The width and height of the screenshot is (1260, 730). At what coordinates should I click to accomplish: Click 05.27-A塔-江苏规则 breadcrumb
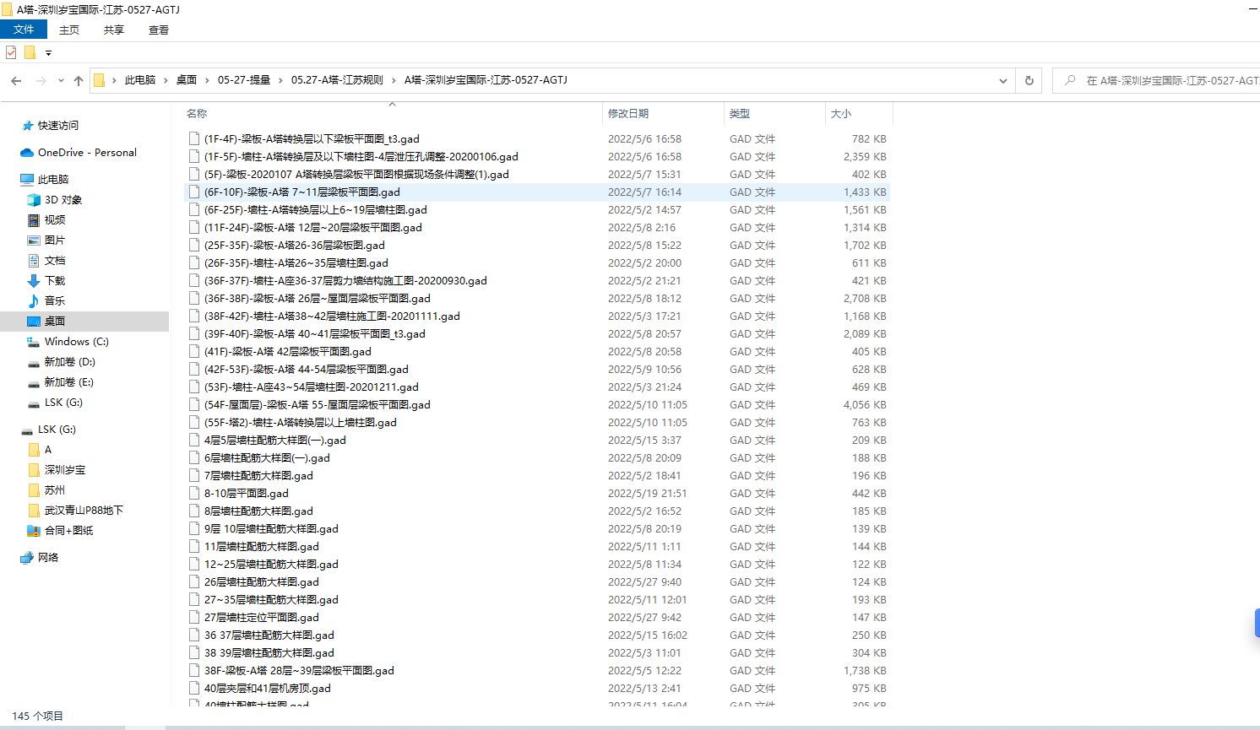pos(337,80)
